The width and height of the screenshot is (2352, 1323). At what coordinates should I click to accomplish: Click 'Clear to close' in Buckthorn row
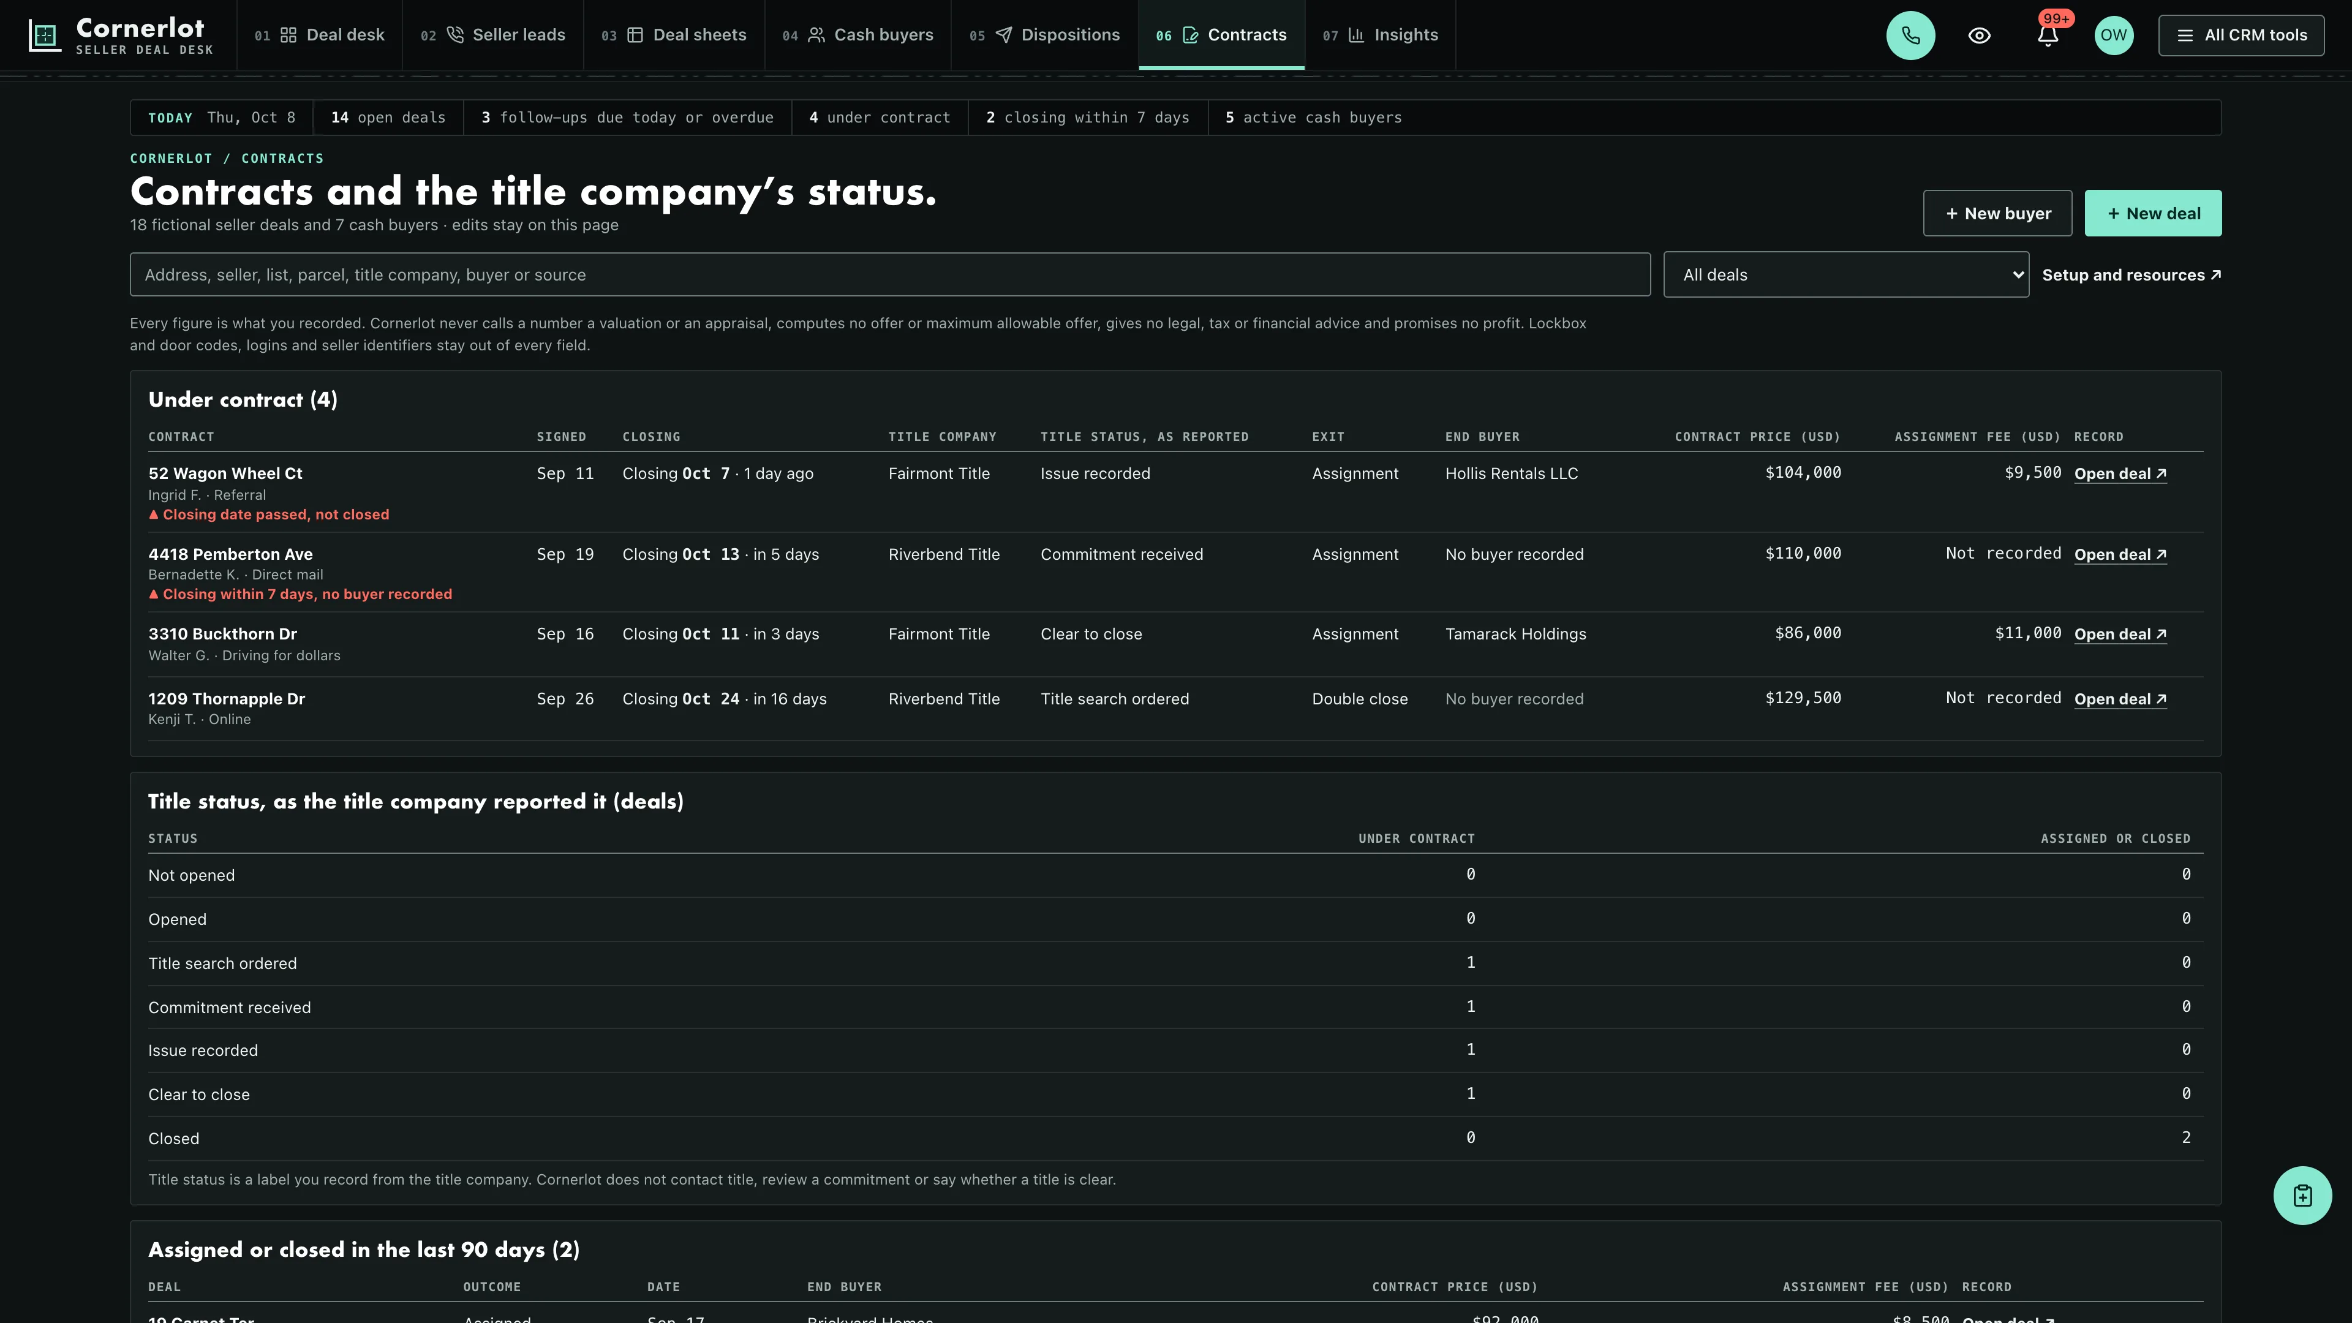tap(1091, 634)
